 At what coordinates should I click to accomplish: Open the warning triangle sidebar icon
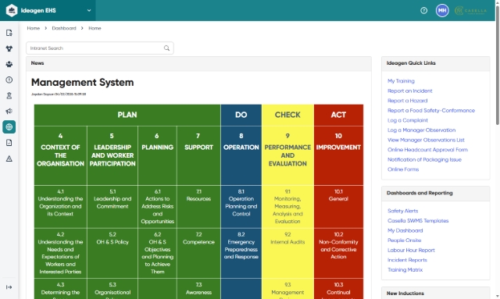[9, 158]
